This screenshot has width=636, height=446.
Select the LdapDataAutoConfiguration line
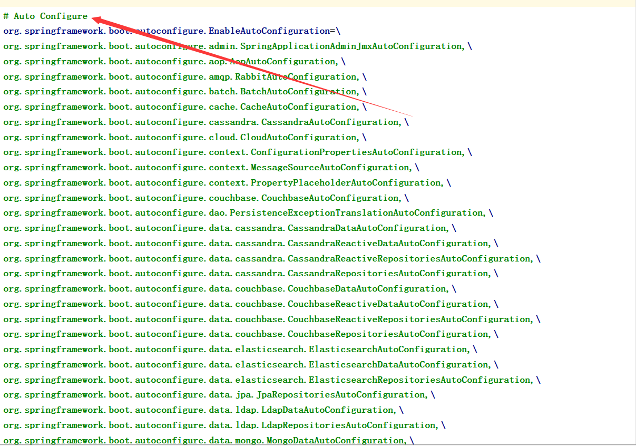point(203,410)
